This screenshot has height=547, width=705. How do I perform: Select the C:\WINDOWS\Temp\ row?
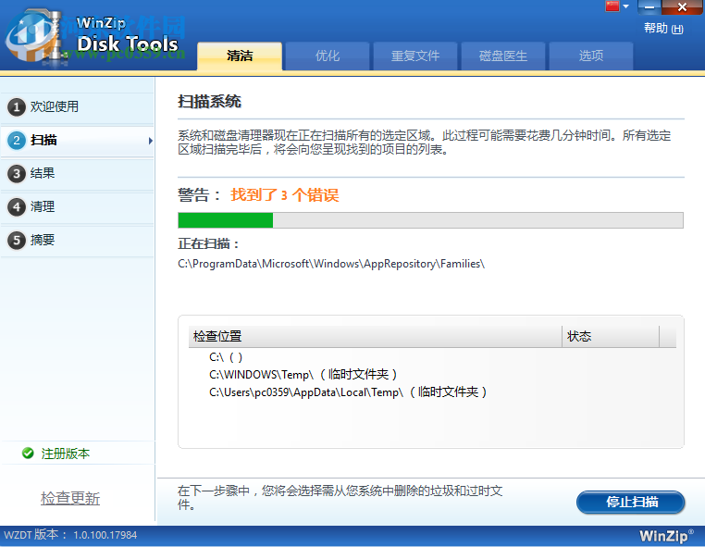click(x=303, y=374)
